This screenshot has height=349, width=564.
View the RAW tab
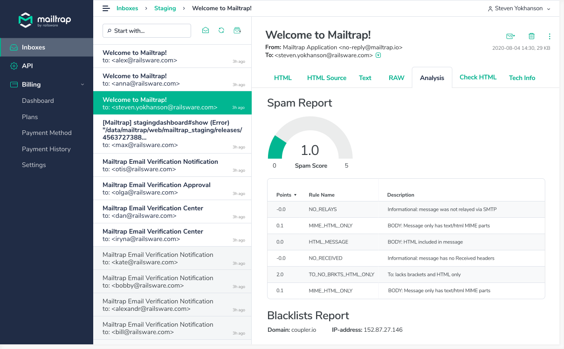(x=397, y=78)
